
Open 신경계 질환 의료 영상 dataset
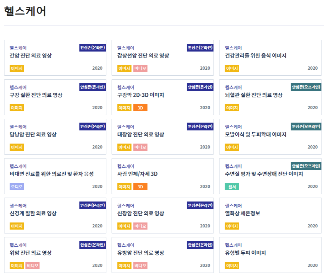(55, 216)
